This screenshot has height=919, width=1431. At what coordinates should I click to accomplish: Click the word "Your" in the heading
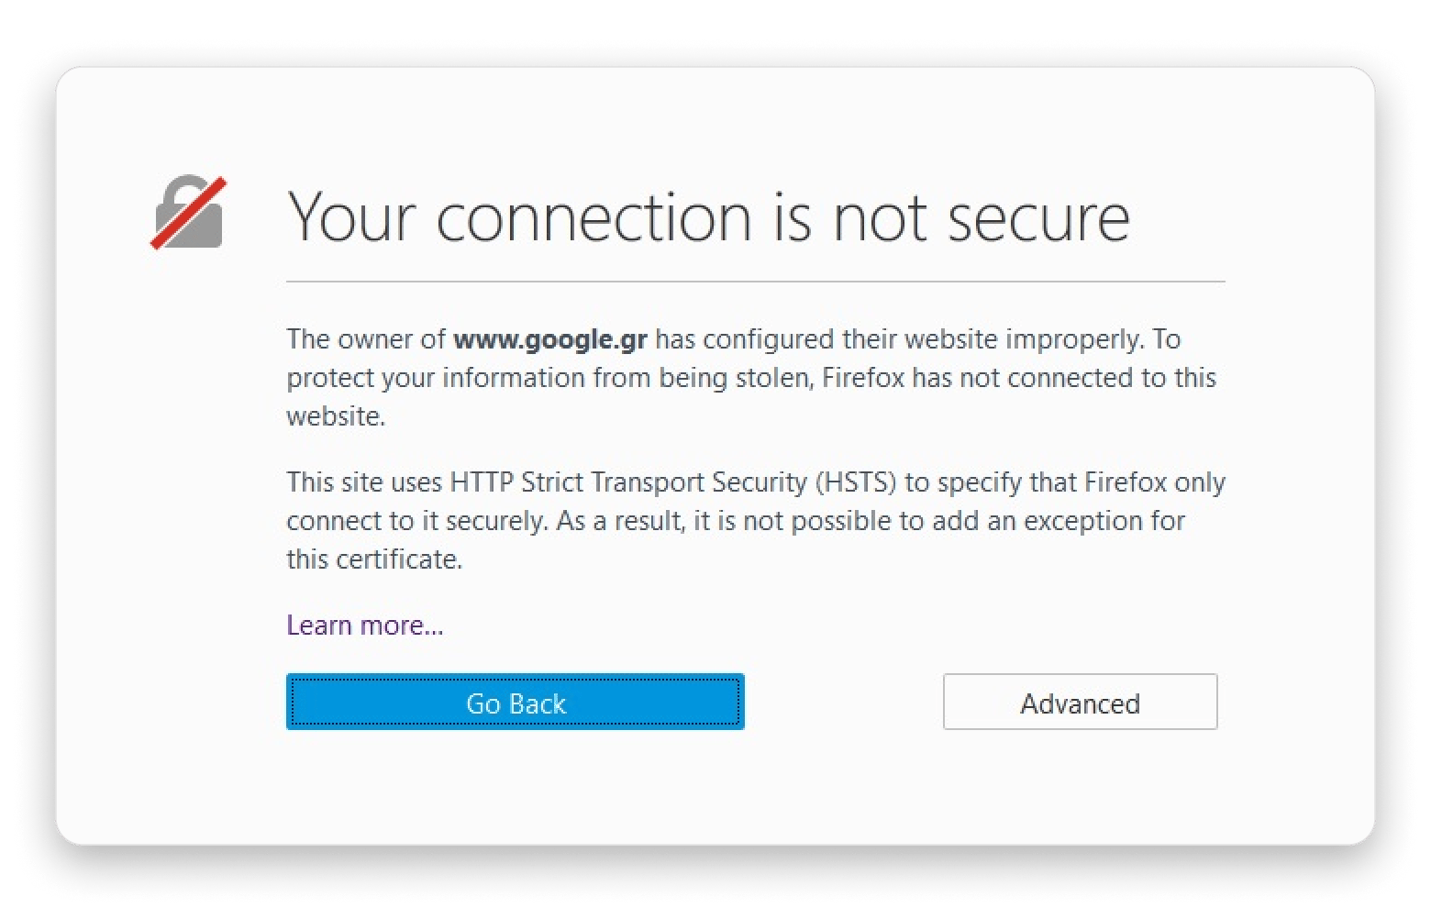pyautogui.click(x=352, y=218)
